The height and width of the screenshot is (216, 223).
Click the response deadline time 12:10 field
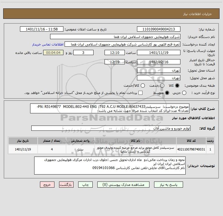(115, 52)
